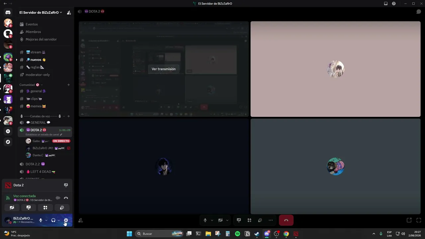Open the reglas channel
425x239 pixels.
pyautogui.click(x=45, y=67)
